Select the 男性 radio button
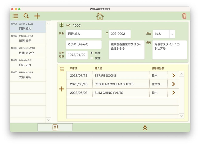 point(92,53)
